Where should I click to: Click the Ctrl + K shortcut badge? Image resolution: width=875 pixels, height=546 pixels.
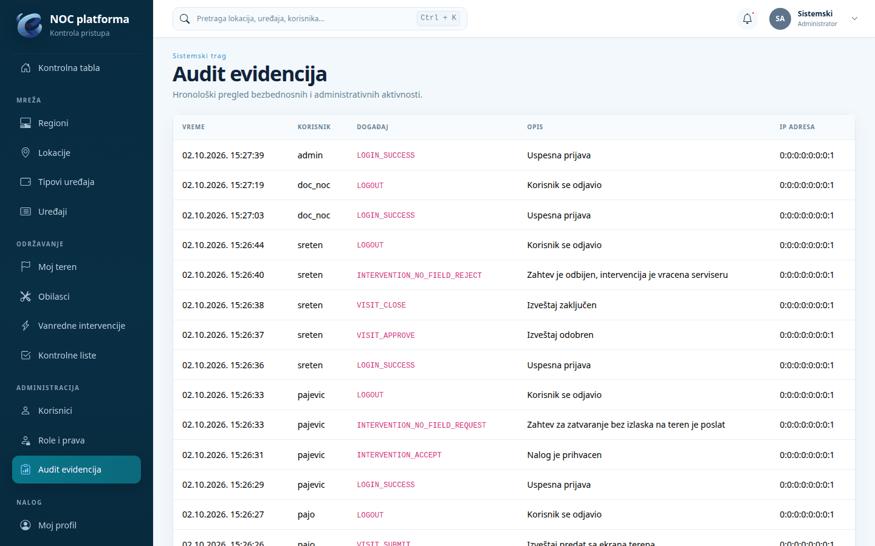[x=438, y=18]
